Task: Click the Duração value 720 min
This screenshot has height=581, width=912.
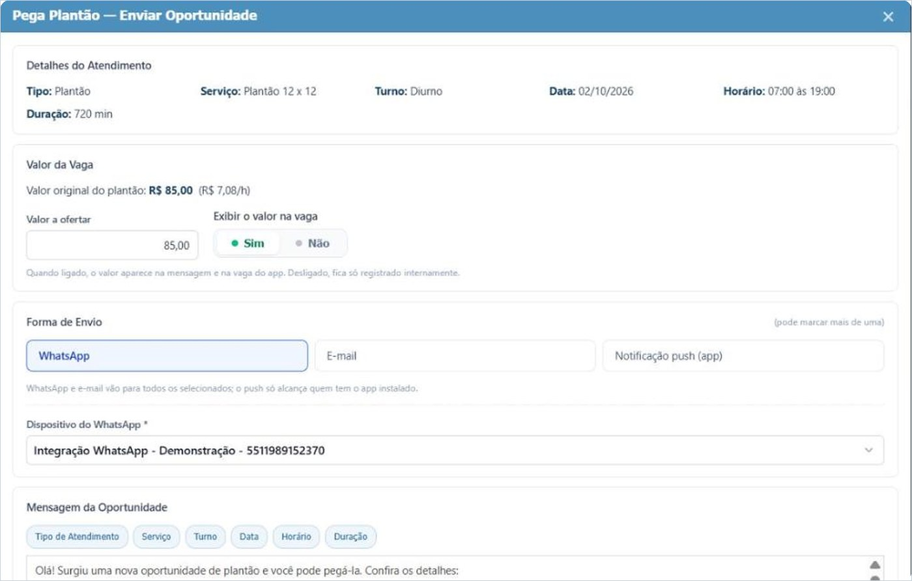Action: (x=93, y=114)
